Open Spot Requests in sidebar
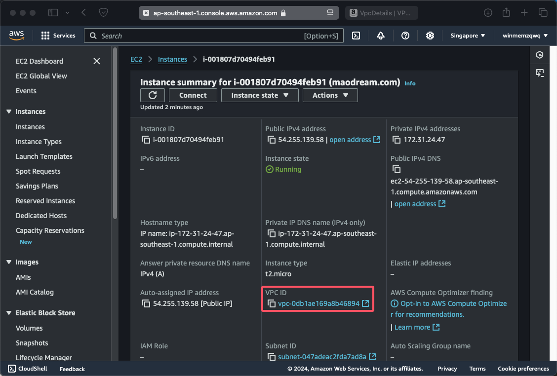The height and width of the screenshot is (376, 557). click(x=38, y=171)
